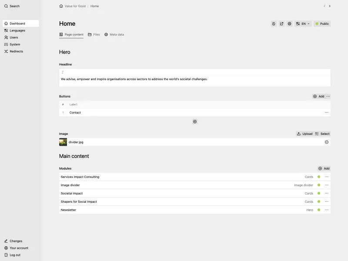Viewport: 348px width, 261px height.
Task: Click the Users icon in the sidebar
Action: tap(6, 37)
